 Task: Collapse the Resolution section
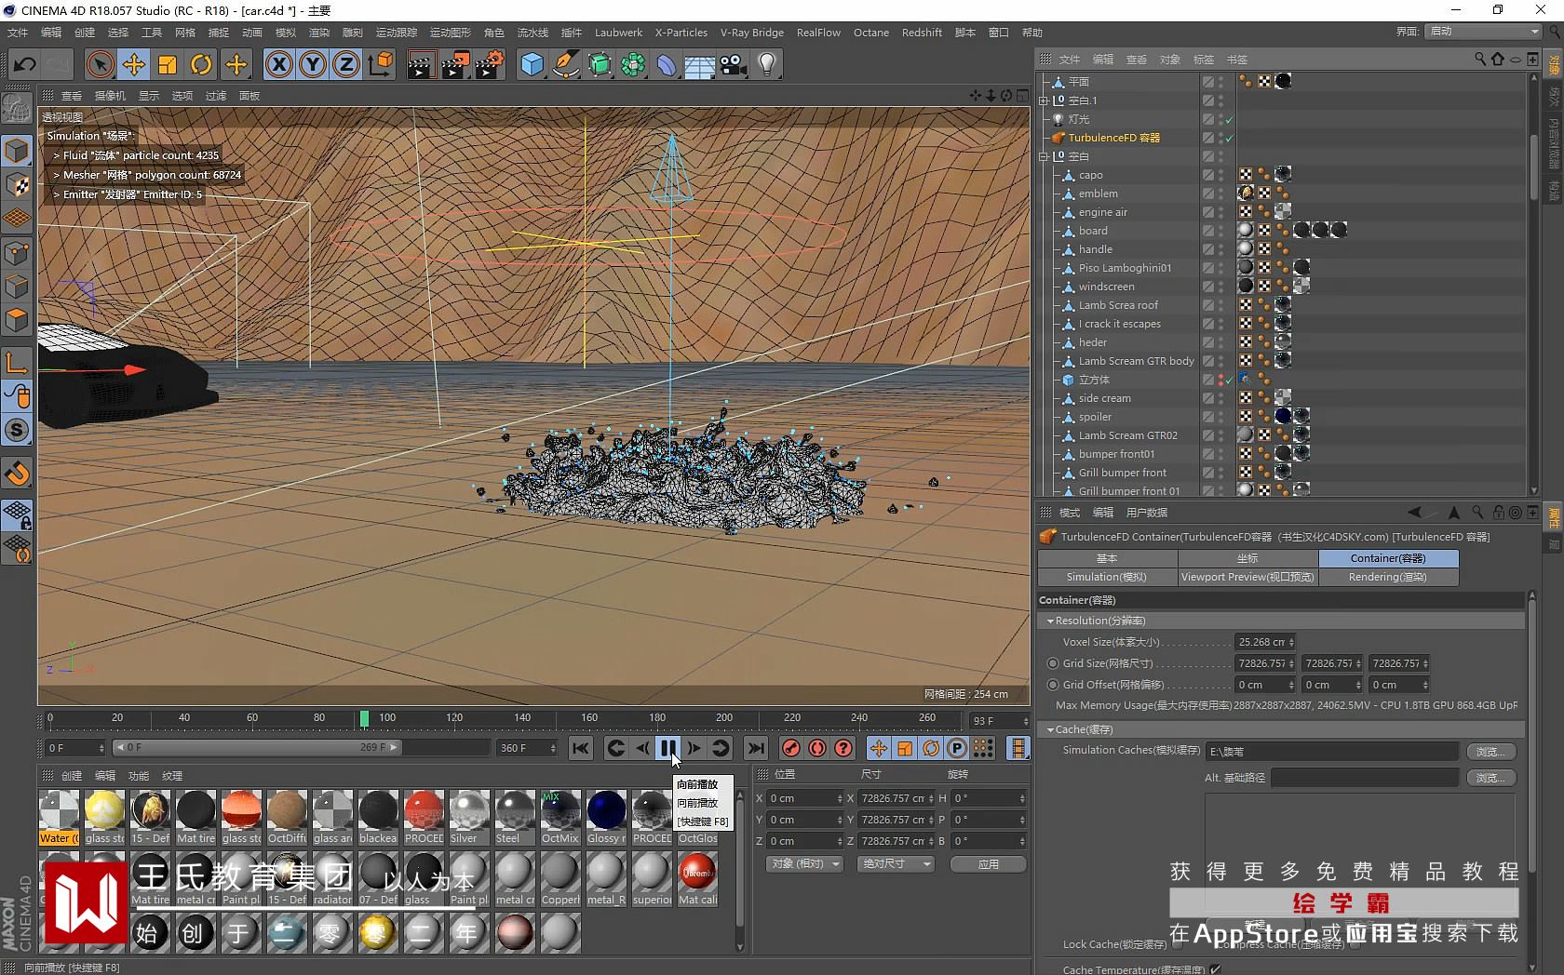click(x=1051, y=621)
